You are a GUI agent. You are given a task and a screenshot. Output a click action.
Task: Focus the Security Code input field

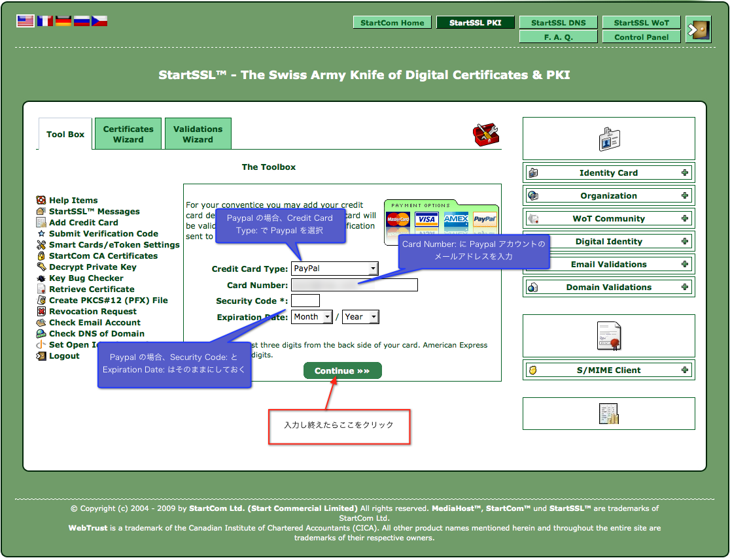tap(305, 301)
